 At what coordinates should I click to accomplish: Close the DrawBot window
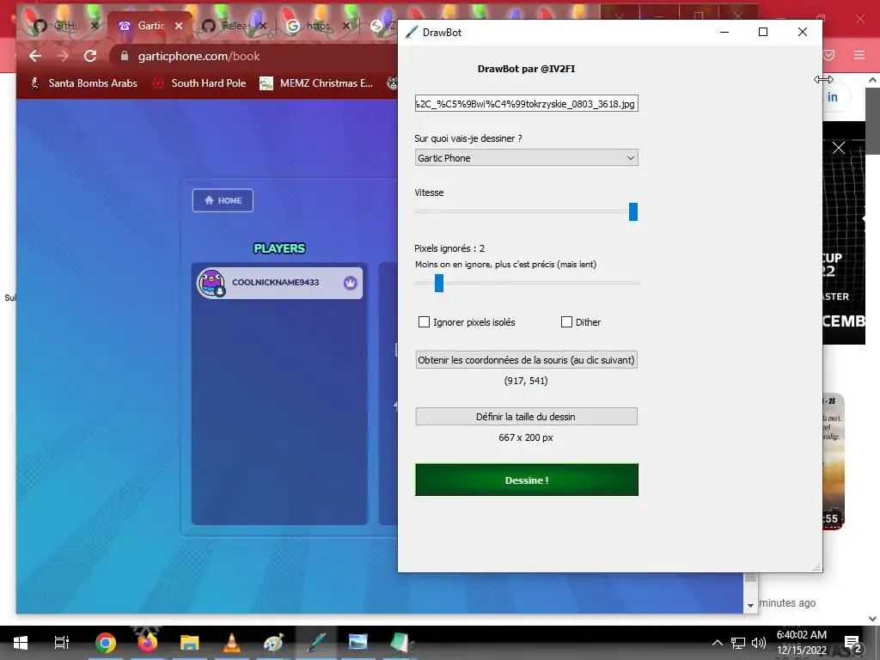(x=803, y=32)
